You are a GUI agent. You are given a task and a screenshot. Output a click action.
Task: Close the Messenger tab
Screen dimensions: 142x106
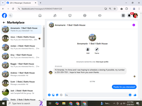pos(35,3)
